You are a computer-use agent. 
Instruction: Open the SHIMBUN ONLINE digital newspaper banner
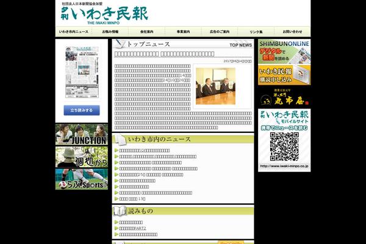(284, 52)
